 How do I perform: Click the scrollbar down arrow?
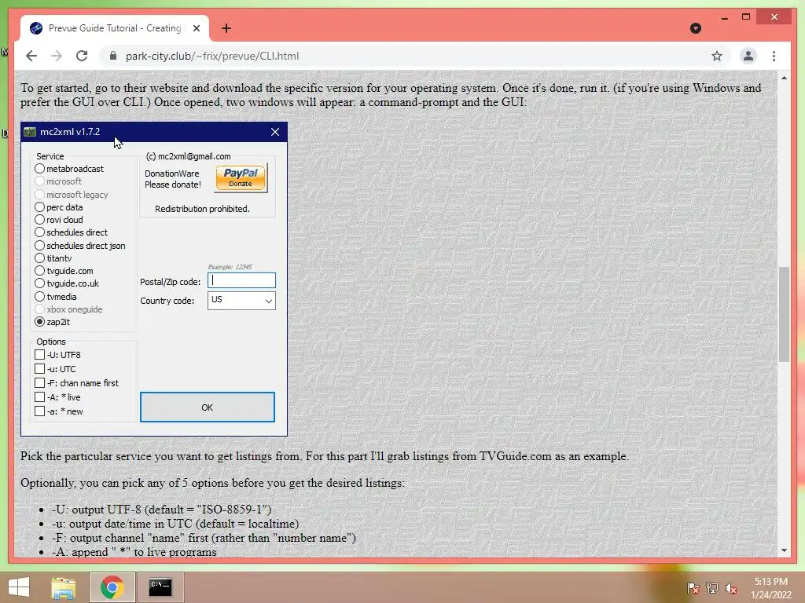(x=784, y=550)
